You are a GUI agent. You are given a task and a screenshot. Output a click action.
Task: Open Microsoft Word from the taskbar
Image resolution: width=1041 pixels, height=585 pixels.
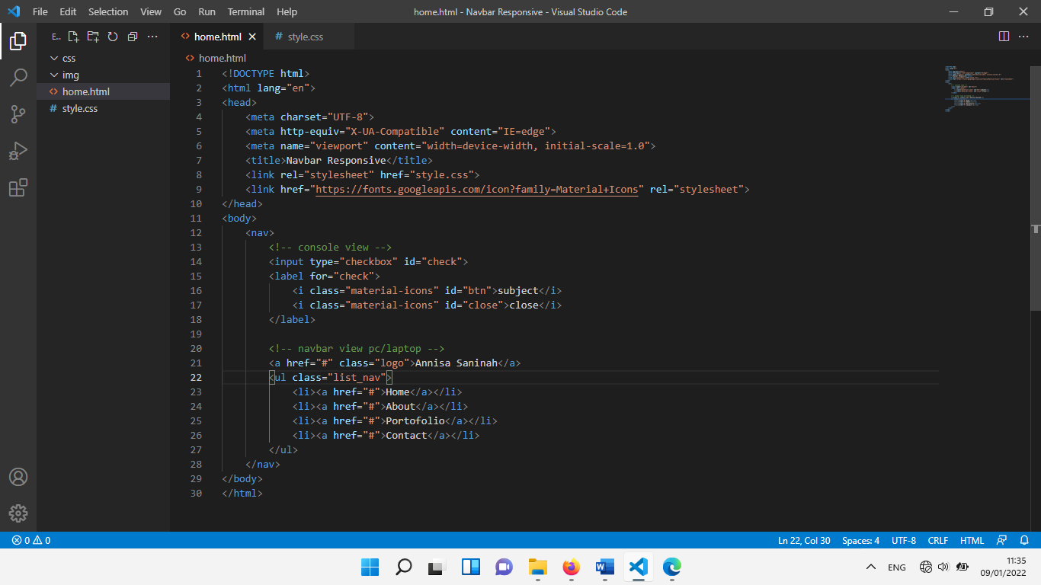click(605, 567)
